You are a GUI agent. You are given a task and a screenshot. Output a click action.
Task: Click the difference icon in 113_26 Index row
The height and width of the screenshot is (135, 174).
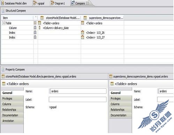35,32
